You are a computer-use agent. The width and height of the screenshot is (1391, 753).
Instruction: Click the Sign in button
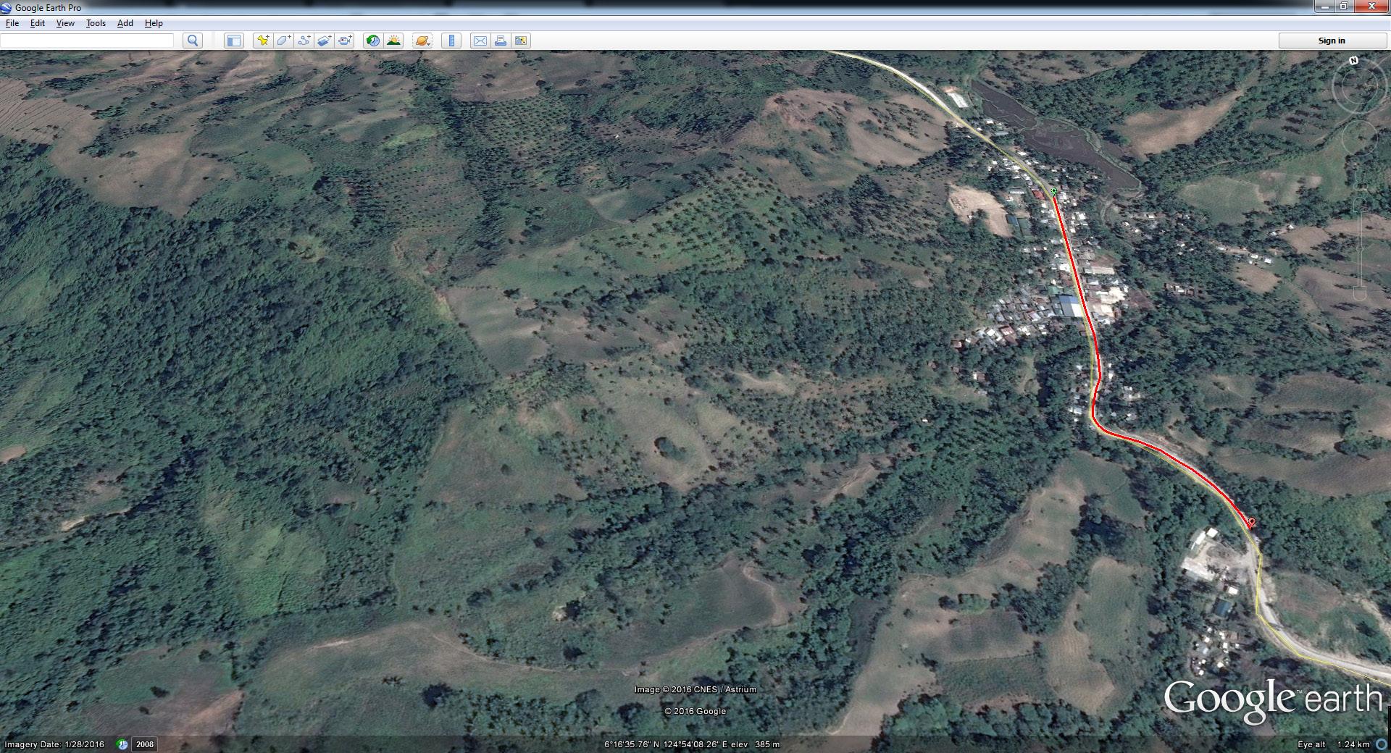pos(1332,41)
